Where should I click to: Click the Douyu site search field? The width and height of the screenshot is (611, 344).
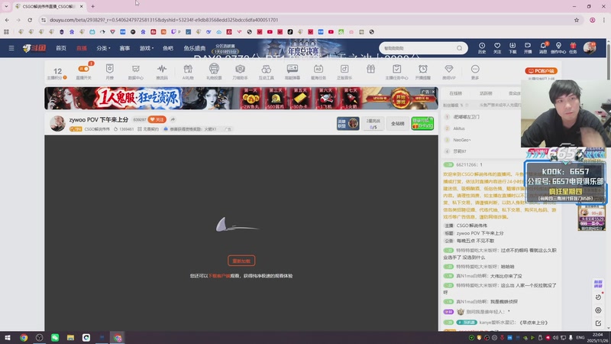pyautogui.click(x=419, y=48)
